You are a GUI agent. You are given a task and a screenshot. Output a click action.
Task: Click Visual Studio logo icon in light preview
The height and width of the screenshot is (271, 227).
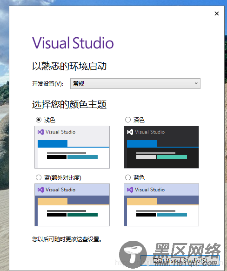click(x=40, y=132)
